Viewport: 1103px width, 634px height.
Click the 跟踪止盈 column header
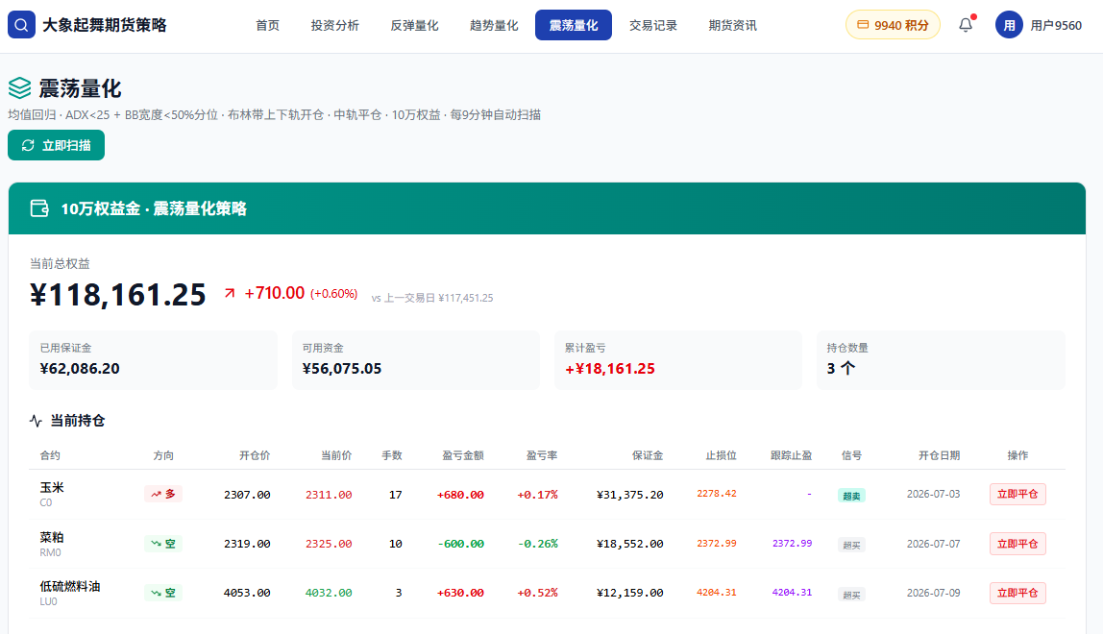791,455
